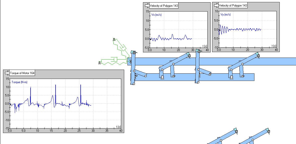Select the left motor on the lower bar

pos(162,78)
